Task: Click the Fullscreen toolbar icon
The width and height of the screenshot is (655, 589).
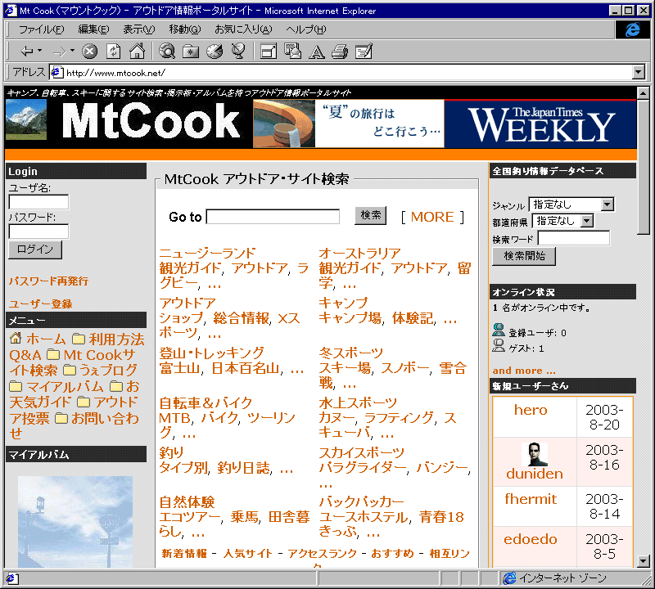Action: tap(269, 52)
